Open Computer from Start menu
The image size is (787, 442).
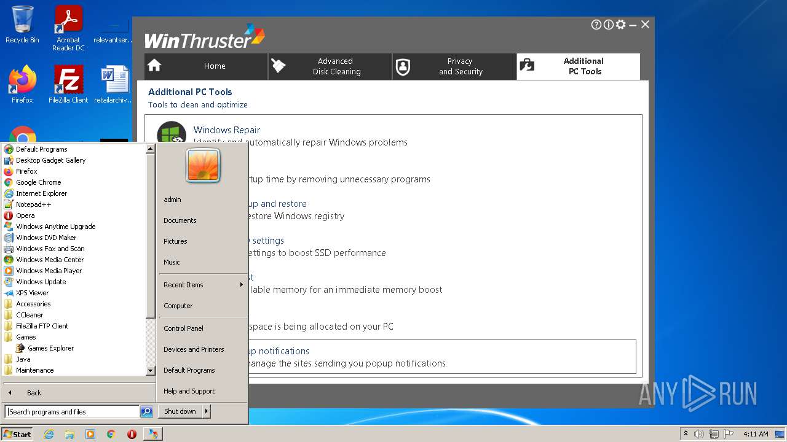(x=178, y=306)
